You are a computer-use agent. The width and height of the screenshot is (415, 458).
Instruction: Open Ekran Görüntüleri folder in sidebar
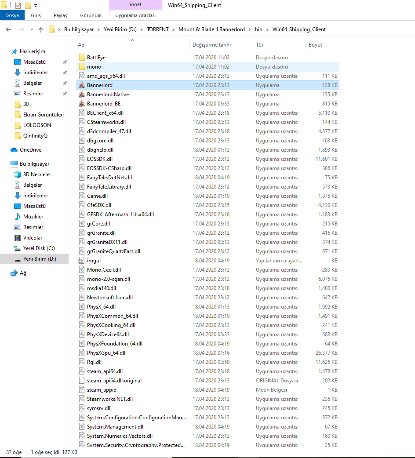point(39,114)
